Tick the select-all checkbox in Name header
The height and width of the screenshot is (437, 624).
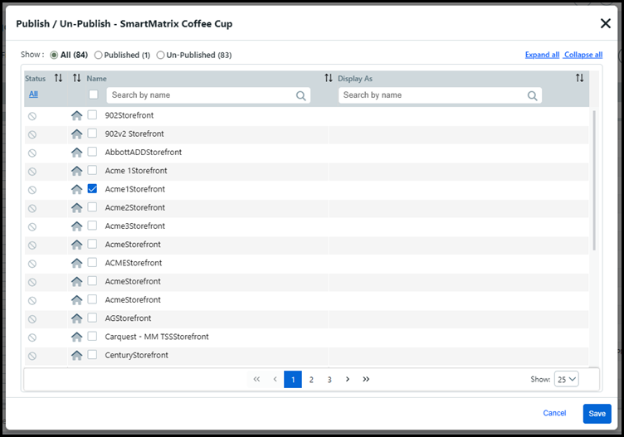pos(94,95)
